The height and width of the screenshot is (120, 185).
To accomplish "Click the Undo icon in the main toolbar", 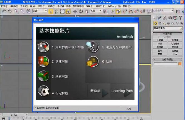I will coord(4,11).
